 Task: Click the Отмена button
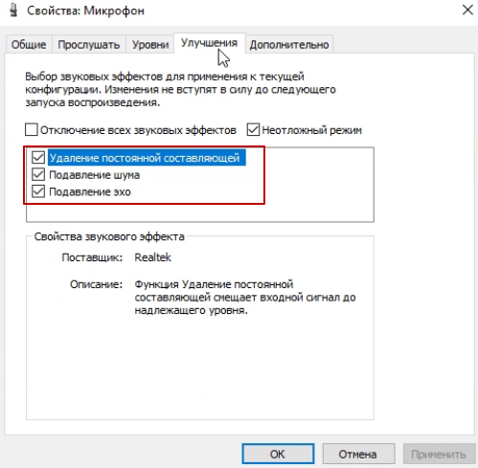(x=357, y=454)
